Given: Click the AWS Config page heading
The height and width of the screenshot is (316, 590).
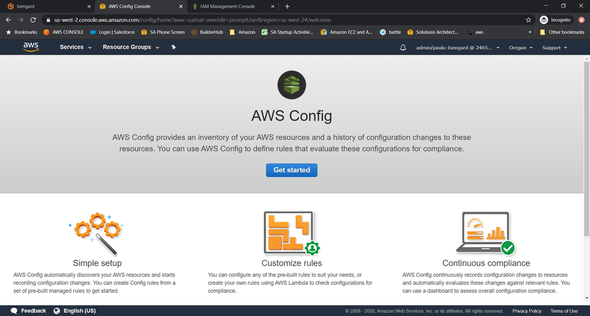Looking at the screenshot, I should pyautogui.click(x=291, y=116).
